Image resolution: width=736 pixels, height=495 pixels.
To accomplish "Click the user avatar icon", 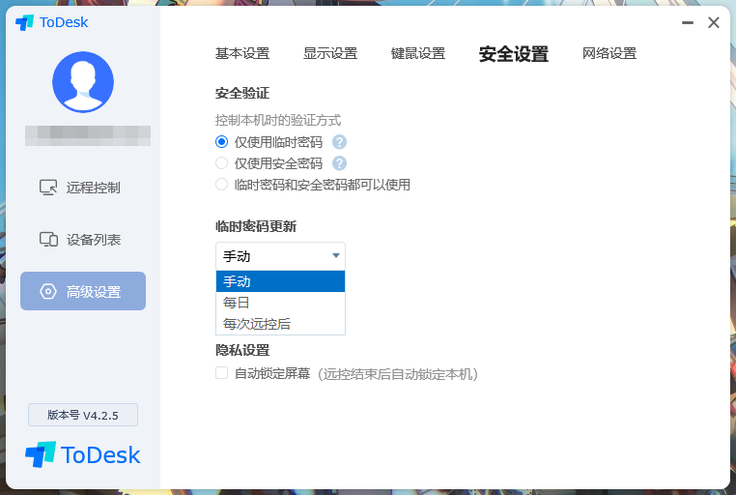I will [83, 82].
